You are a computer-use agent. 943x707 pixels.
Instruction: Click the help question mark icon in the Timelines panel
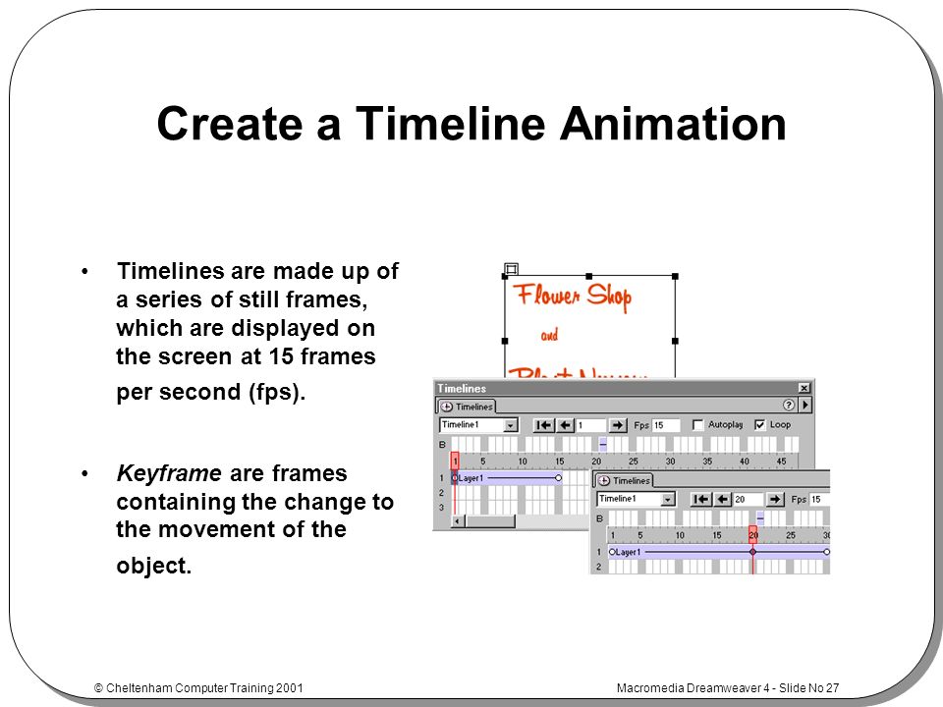point(789,406)
